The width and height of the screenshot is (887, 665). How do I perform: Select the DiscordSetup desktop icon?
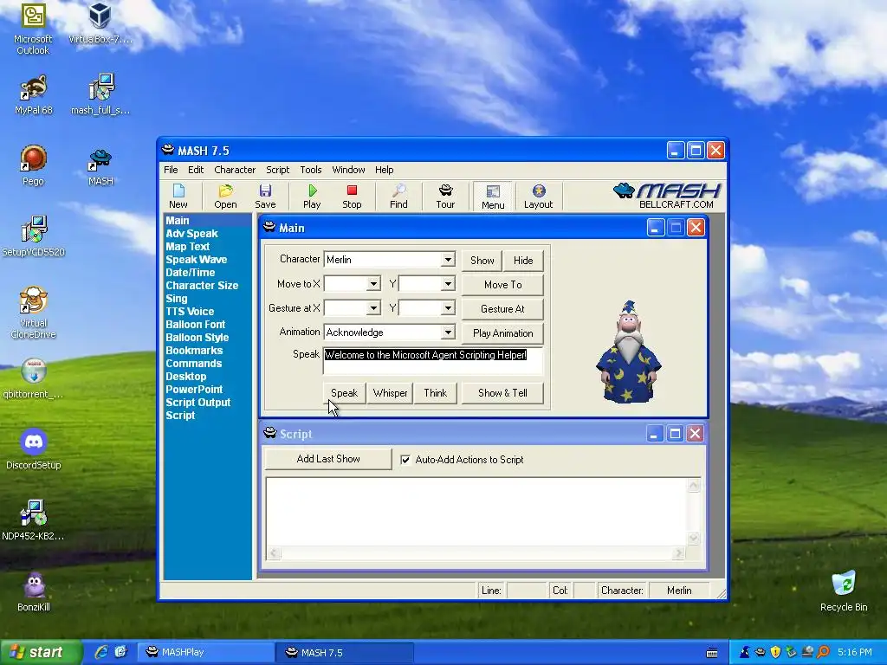33,449
